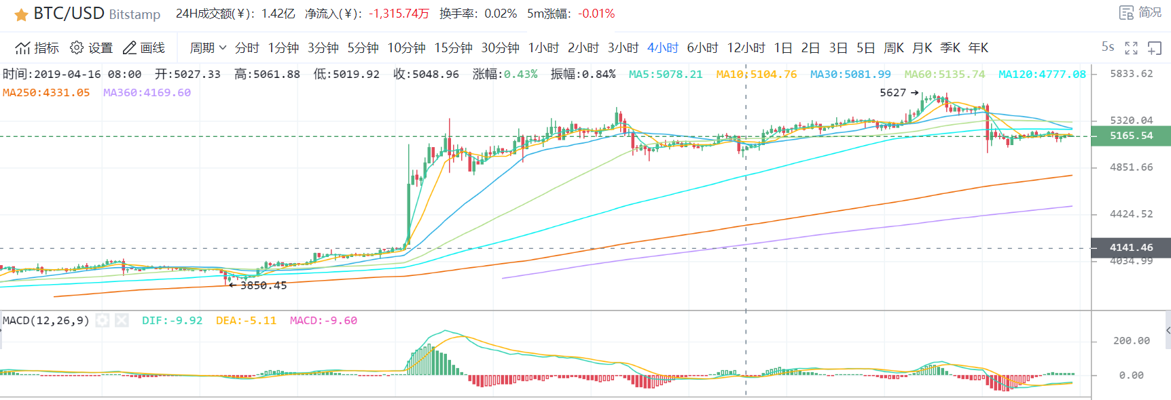Close the MACD indicator panel
Image resolution: width=1171 pixels, height=400 pixels.
coord(122,320)
